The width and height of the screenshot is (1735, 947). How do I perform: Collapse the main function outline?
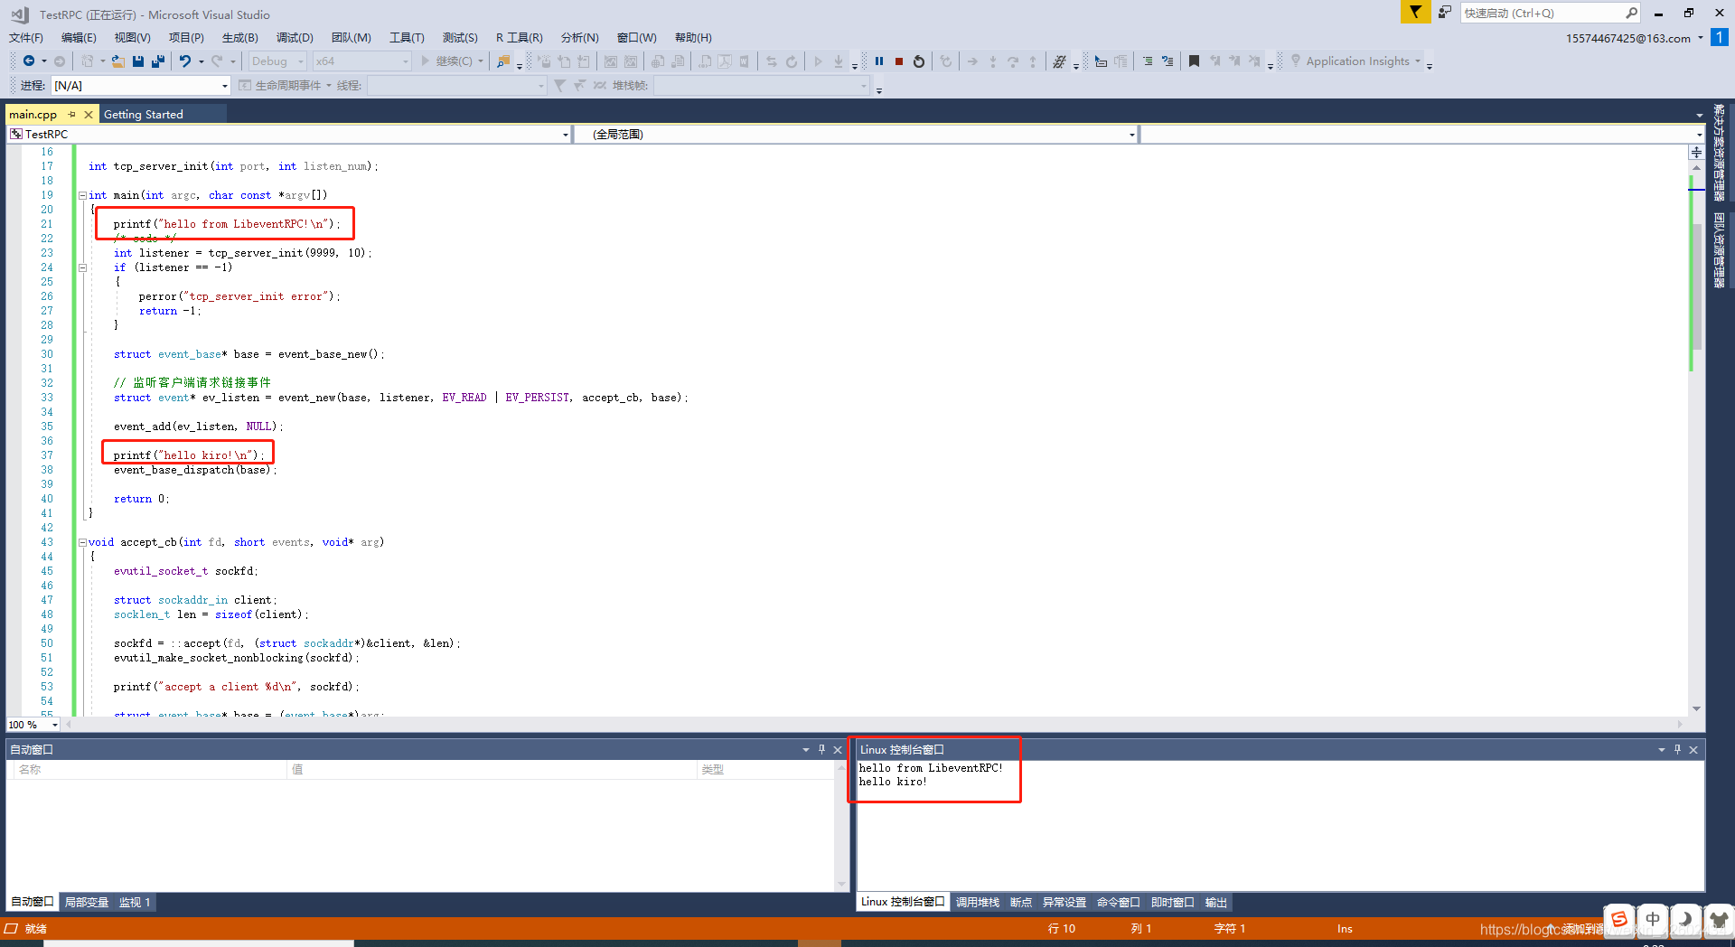(82, 195)
